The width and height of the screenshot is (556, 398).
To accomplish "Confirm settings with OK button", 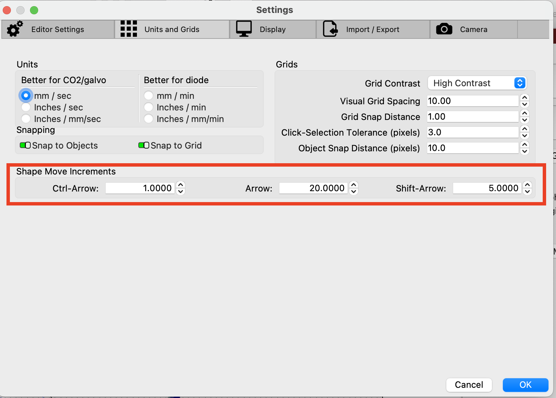I will (x=526, y=385).
